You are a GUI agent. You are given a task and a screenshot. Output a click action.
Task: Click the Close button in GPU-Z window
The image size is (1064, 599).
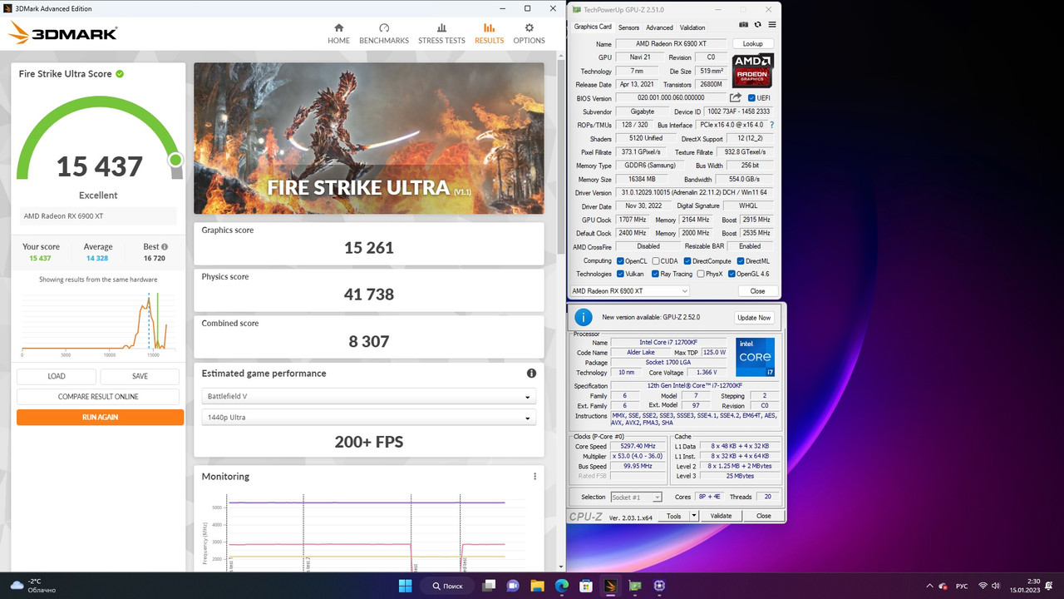757,291
